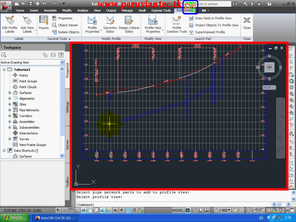Open Properties in General Tools

tap(62, 18)
